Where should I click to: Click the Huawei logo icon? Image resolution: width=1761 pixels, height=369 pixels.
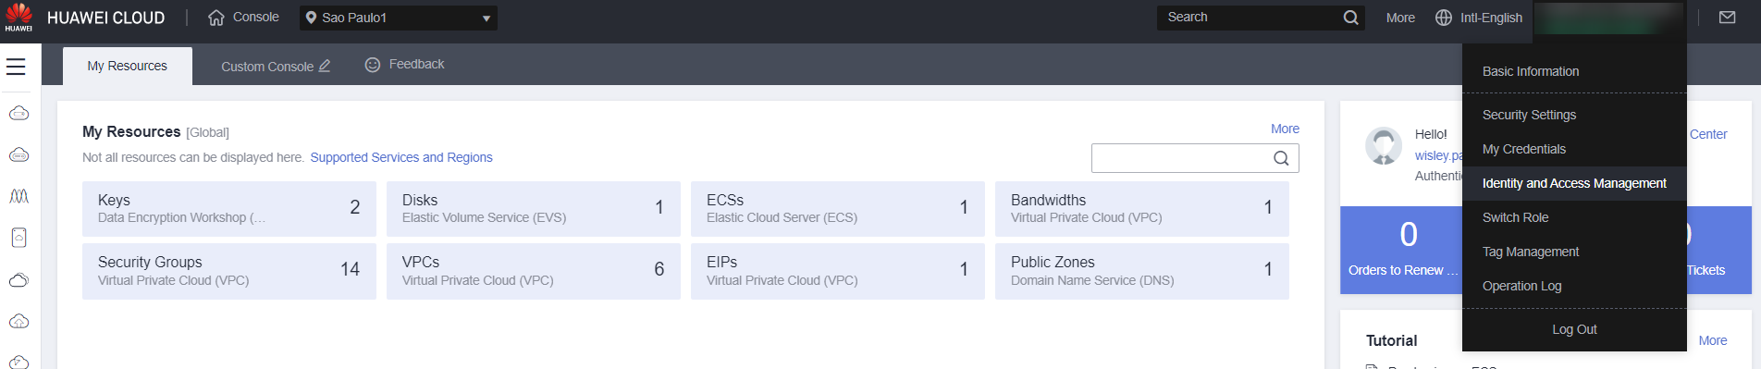coord(18,17)
